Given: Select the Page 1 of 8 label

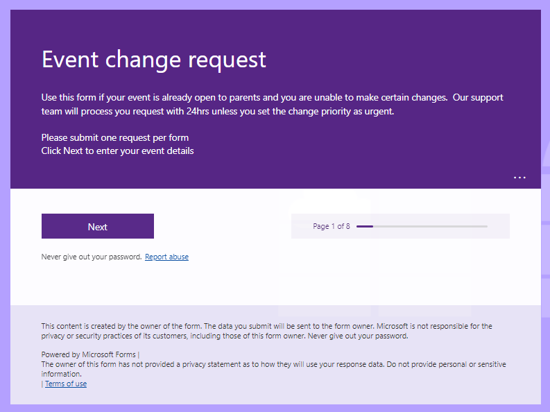Looking at the screenshot, I should [x=332, y=226].
